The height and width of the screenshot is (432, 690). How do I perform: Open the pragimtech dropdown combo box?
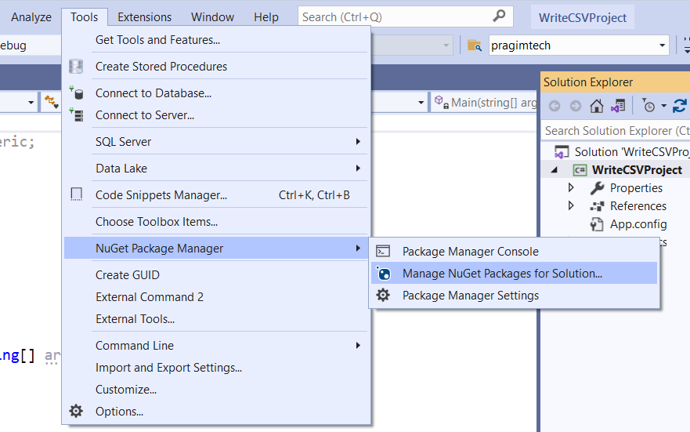pos(579,45)
